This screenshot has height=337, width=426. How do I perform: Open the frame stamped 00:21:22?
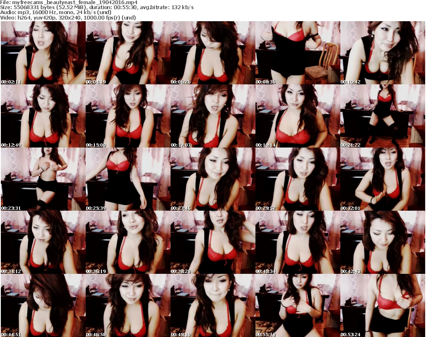pyautogui.click(x=383, y=116)
